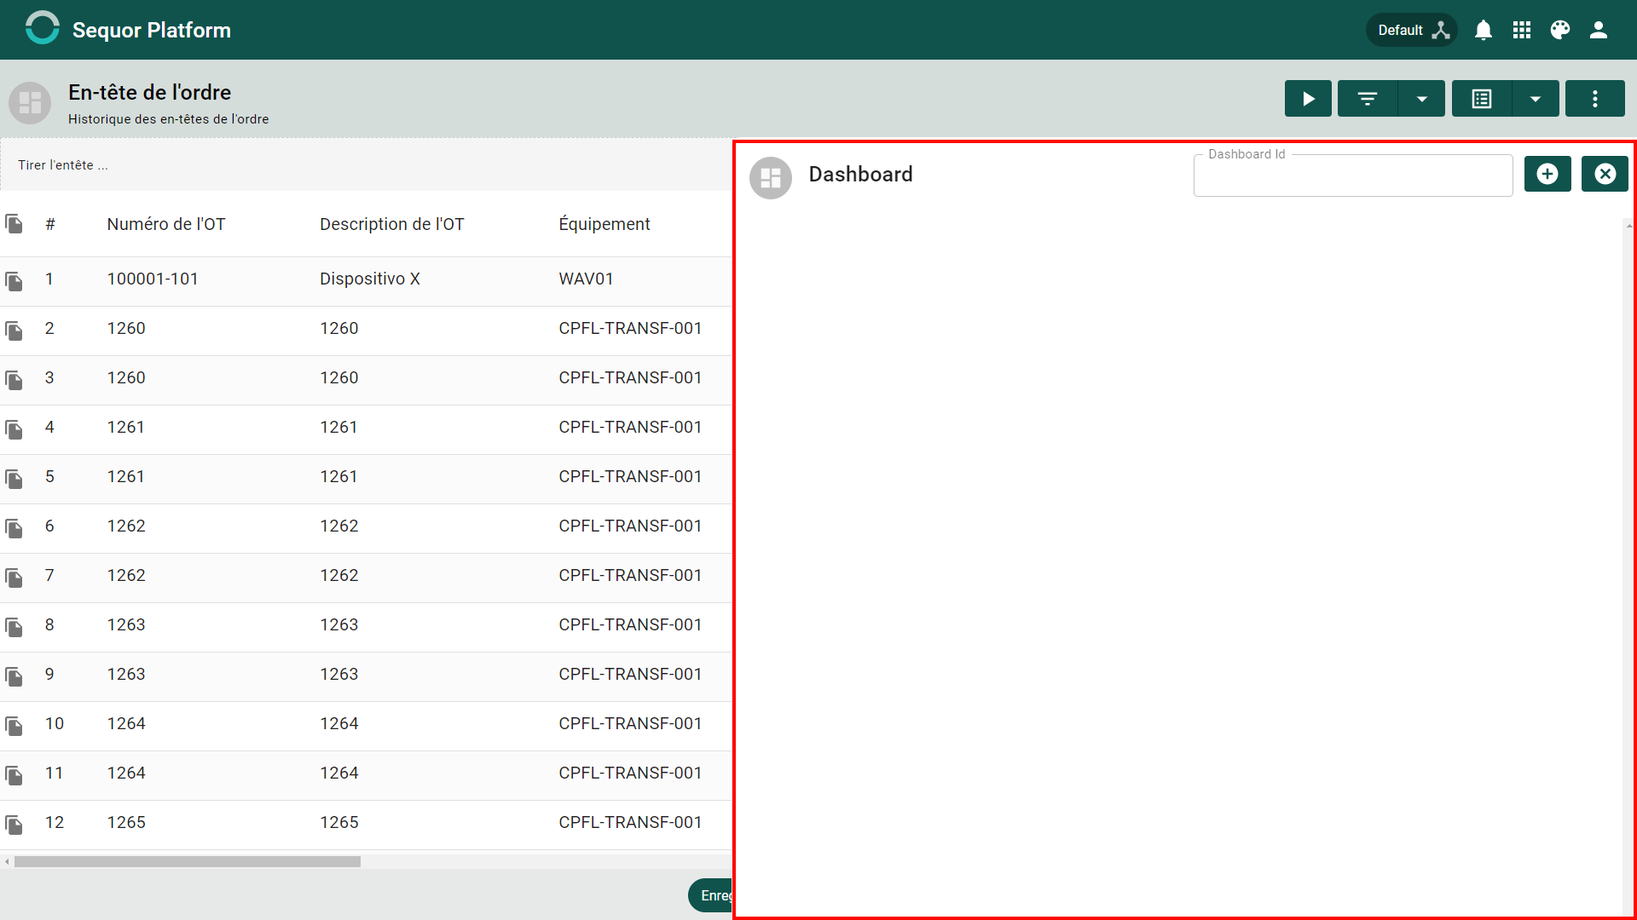
Task: Click OT number 1264 in row 10
Action: pos(126,723)
